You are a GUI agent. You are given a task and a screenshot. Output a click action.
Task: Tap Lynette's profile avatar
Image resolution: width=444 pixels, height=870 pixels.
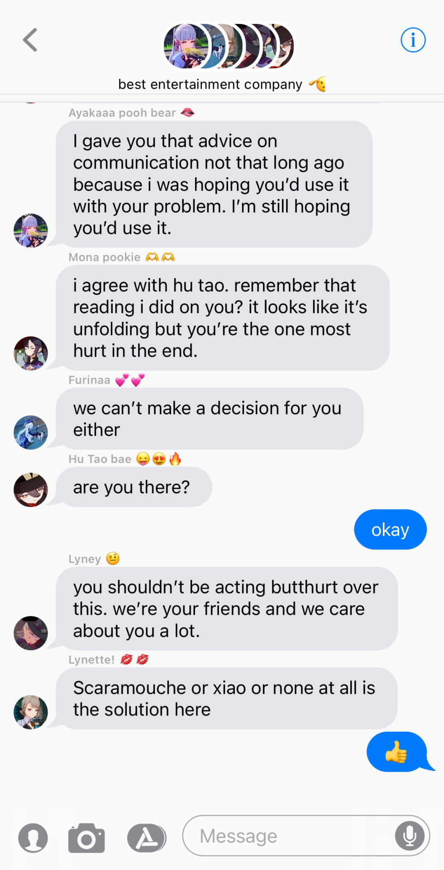pyautogui.click(x=31, y=712)
